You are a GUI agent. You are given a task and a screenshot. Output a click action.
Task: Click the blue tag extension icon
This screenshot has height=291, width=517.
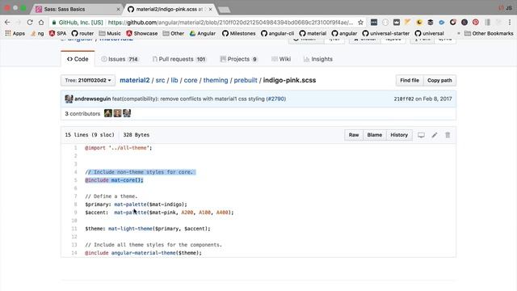pos(442,23)
